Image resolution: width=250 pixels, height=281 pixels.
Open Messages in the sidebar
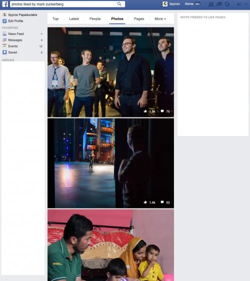pos(15,40)
